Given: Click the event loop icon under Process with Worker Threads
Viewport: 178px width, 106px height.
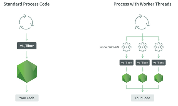Looking at the screenshot, I should coord(142,22).
